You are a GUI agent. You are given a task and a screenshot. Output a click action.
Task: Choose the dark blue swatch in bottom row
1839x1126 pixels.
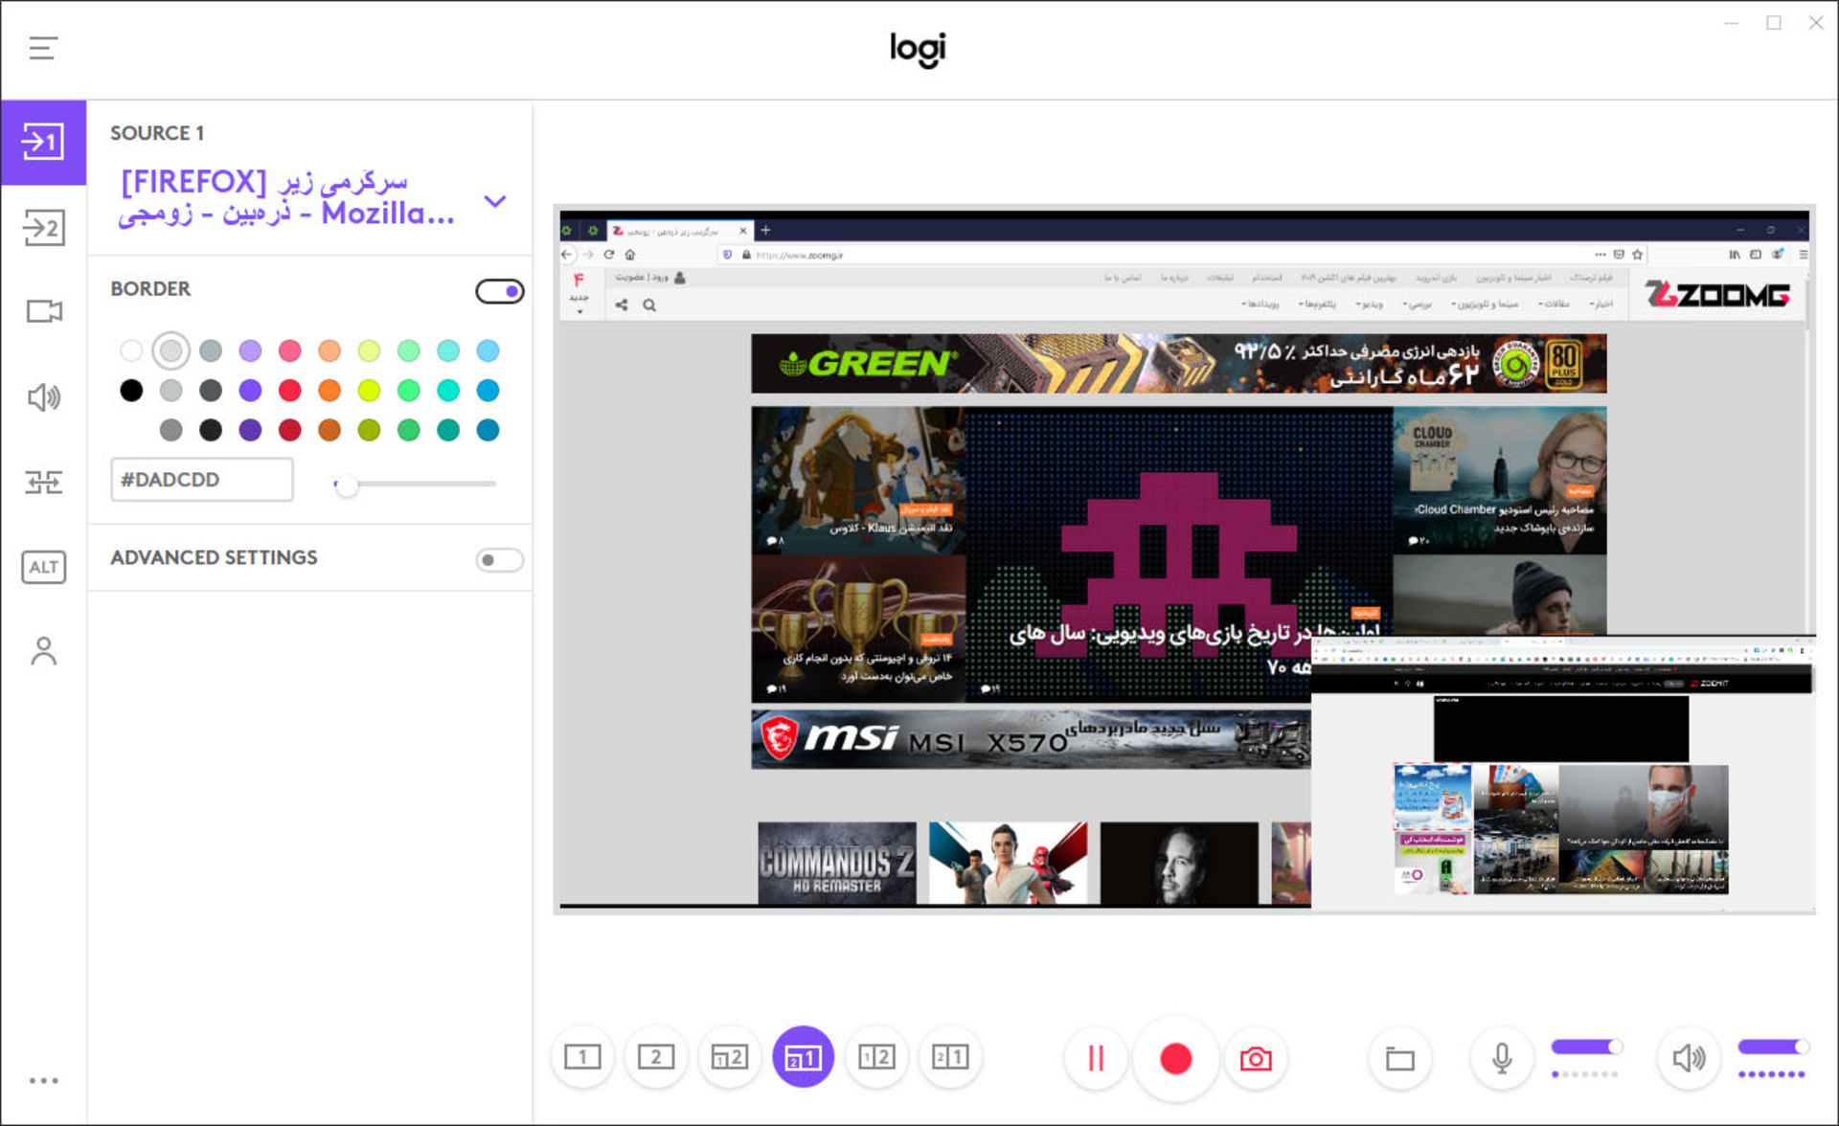tap(488, 430)
